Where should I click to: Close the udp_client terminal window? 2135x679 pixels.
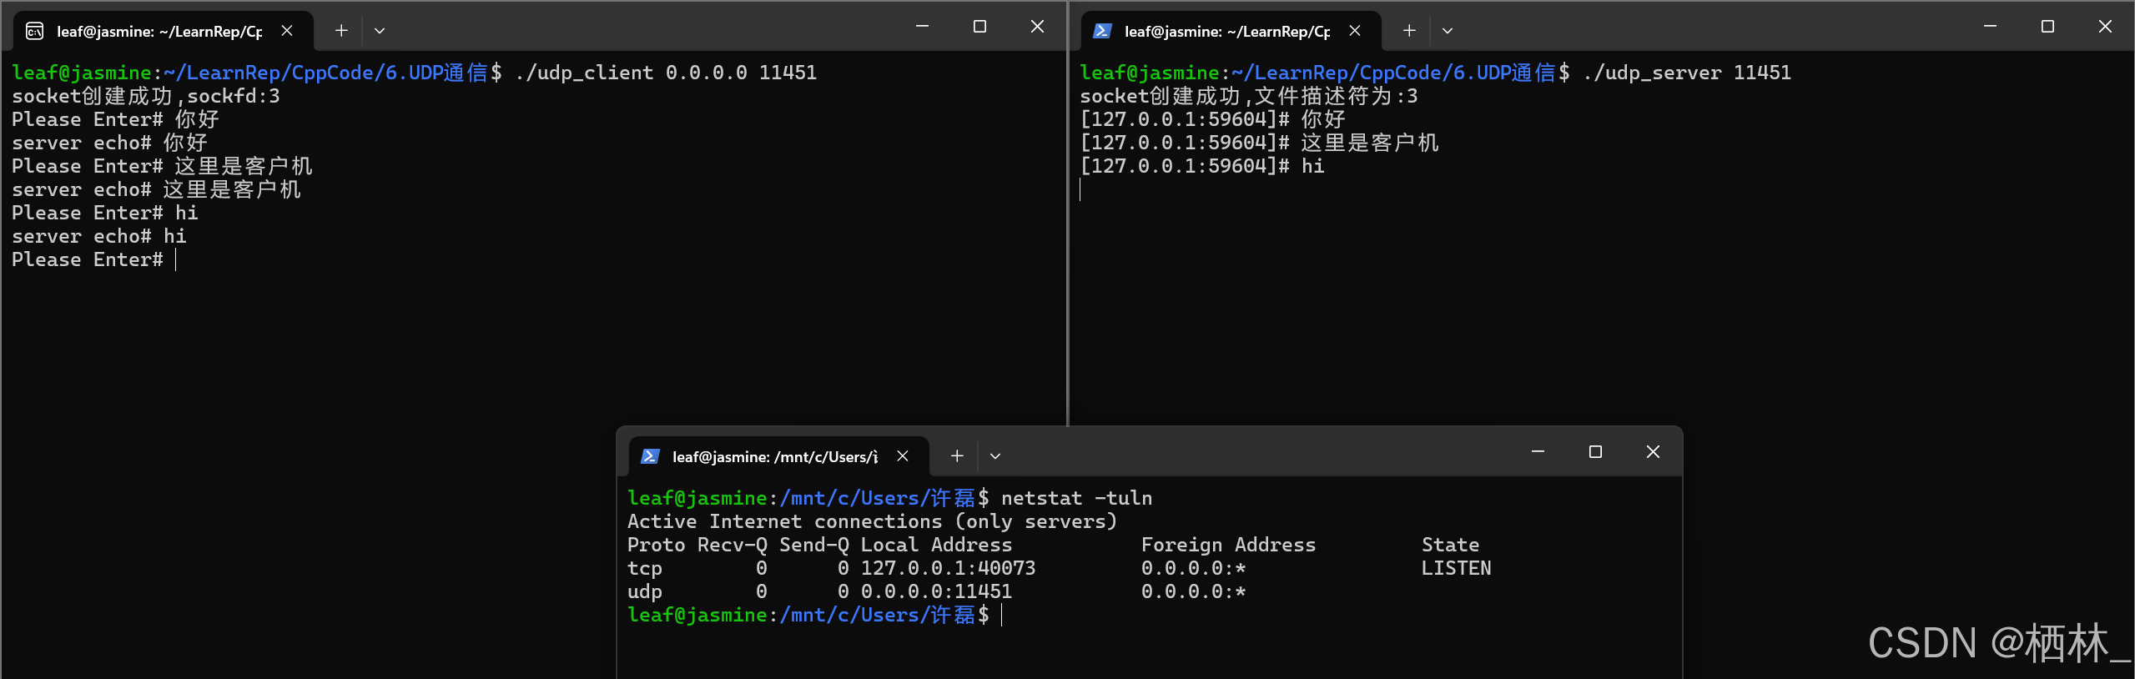pos(1037,27)
